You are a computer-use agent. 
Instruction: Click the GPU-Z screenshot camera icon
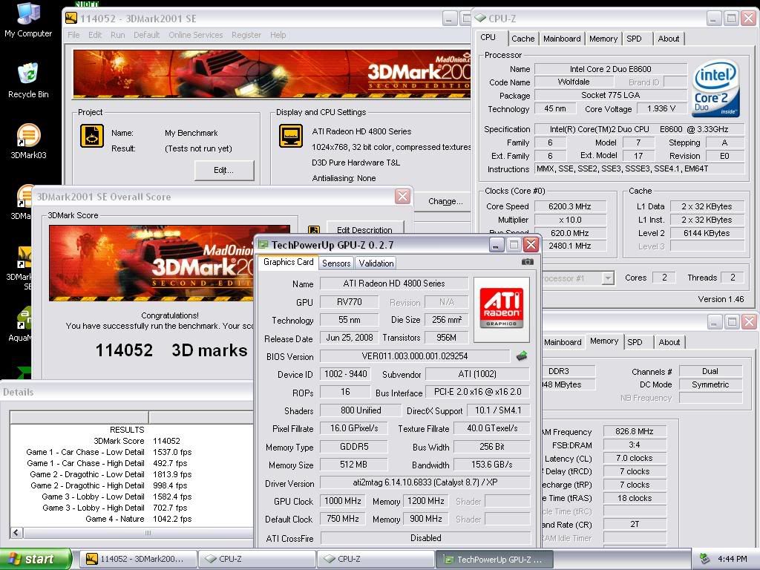528,262
